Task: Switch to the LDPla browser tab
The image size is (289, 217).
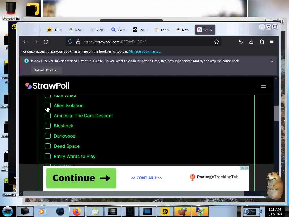Action: 54,30
